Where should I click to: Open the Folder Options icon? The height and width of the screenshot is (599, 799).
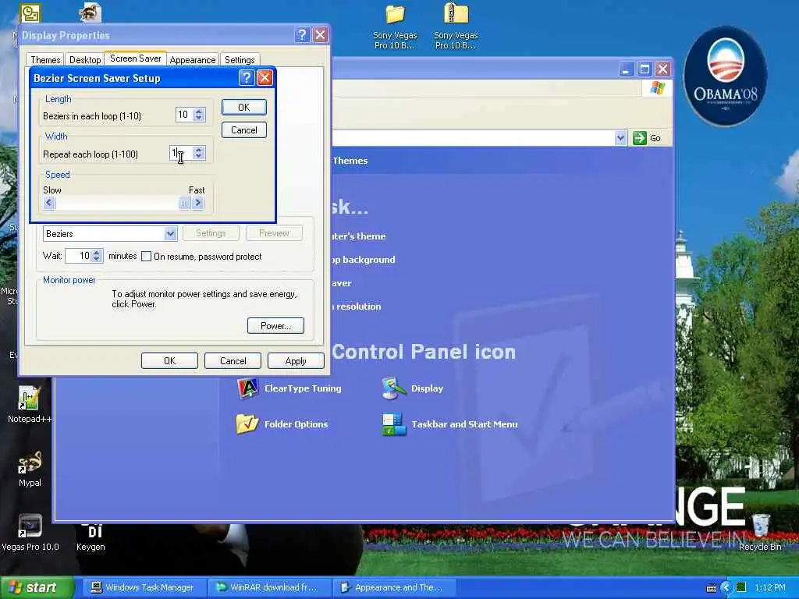247,424
